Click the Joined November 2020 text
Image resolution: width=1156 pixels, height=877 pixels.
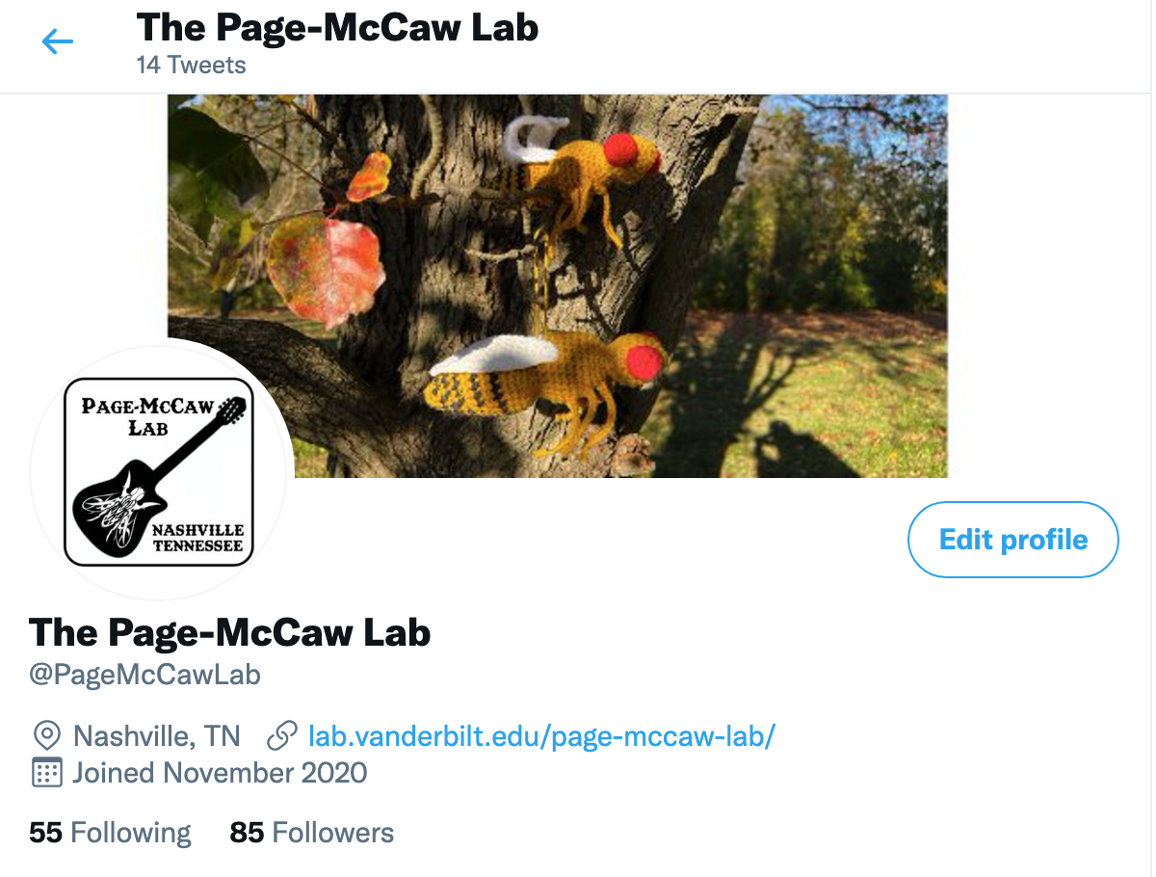(x=220, y=773)
